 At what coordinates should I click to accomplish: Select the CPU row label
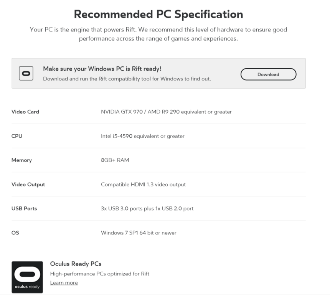pos(17,136)
